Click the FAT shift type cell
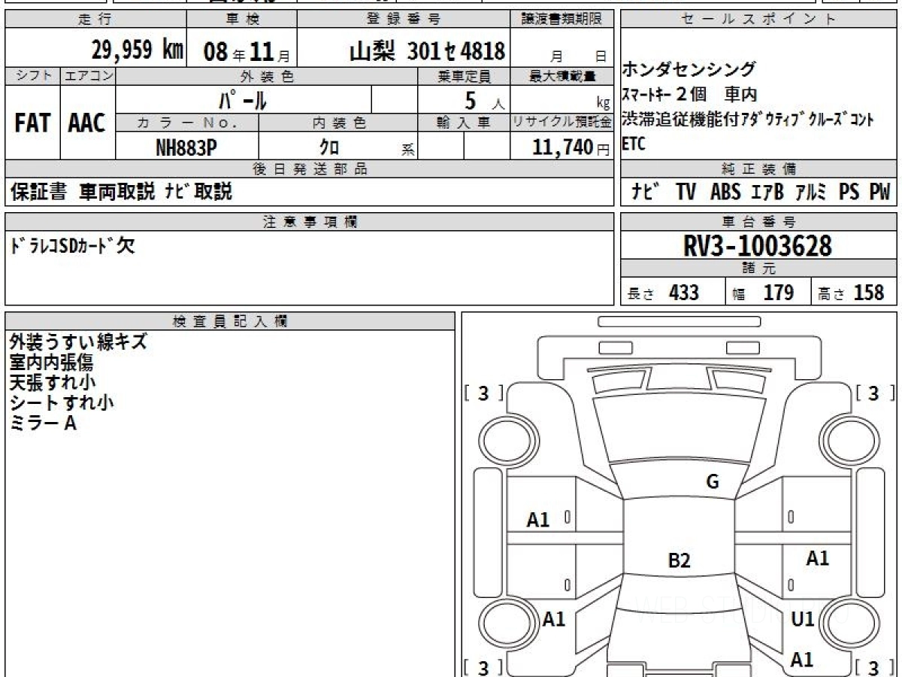 32,123
